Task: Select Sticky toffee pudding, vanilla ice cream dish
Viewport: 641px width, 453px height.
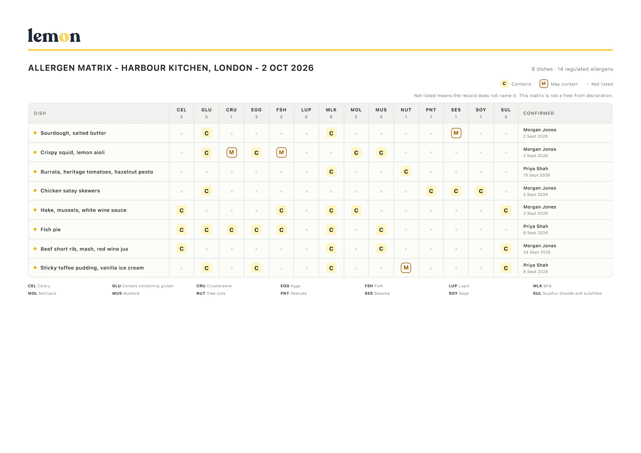Action: point(92,268)
